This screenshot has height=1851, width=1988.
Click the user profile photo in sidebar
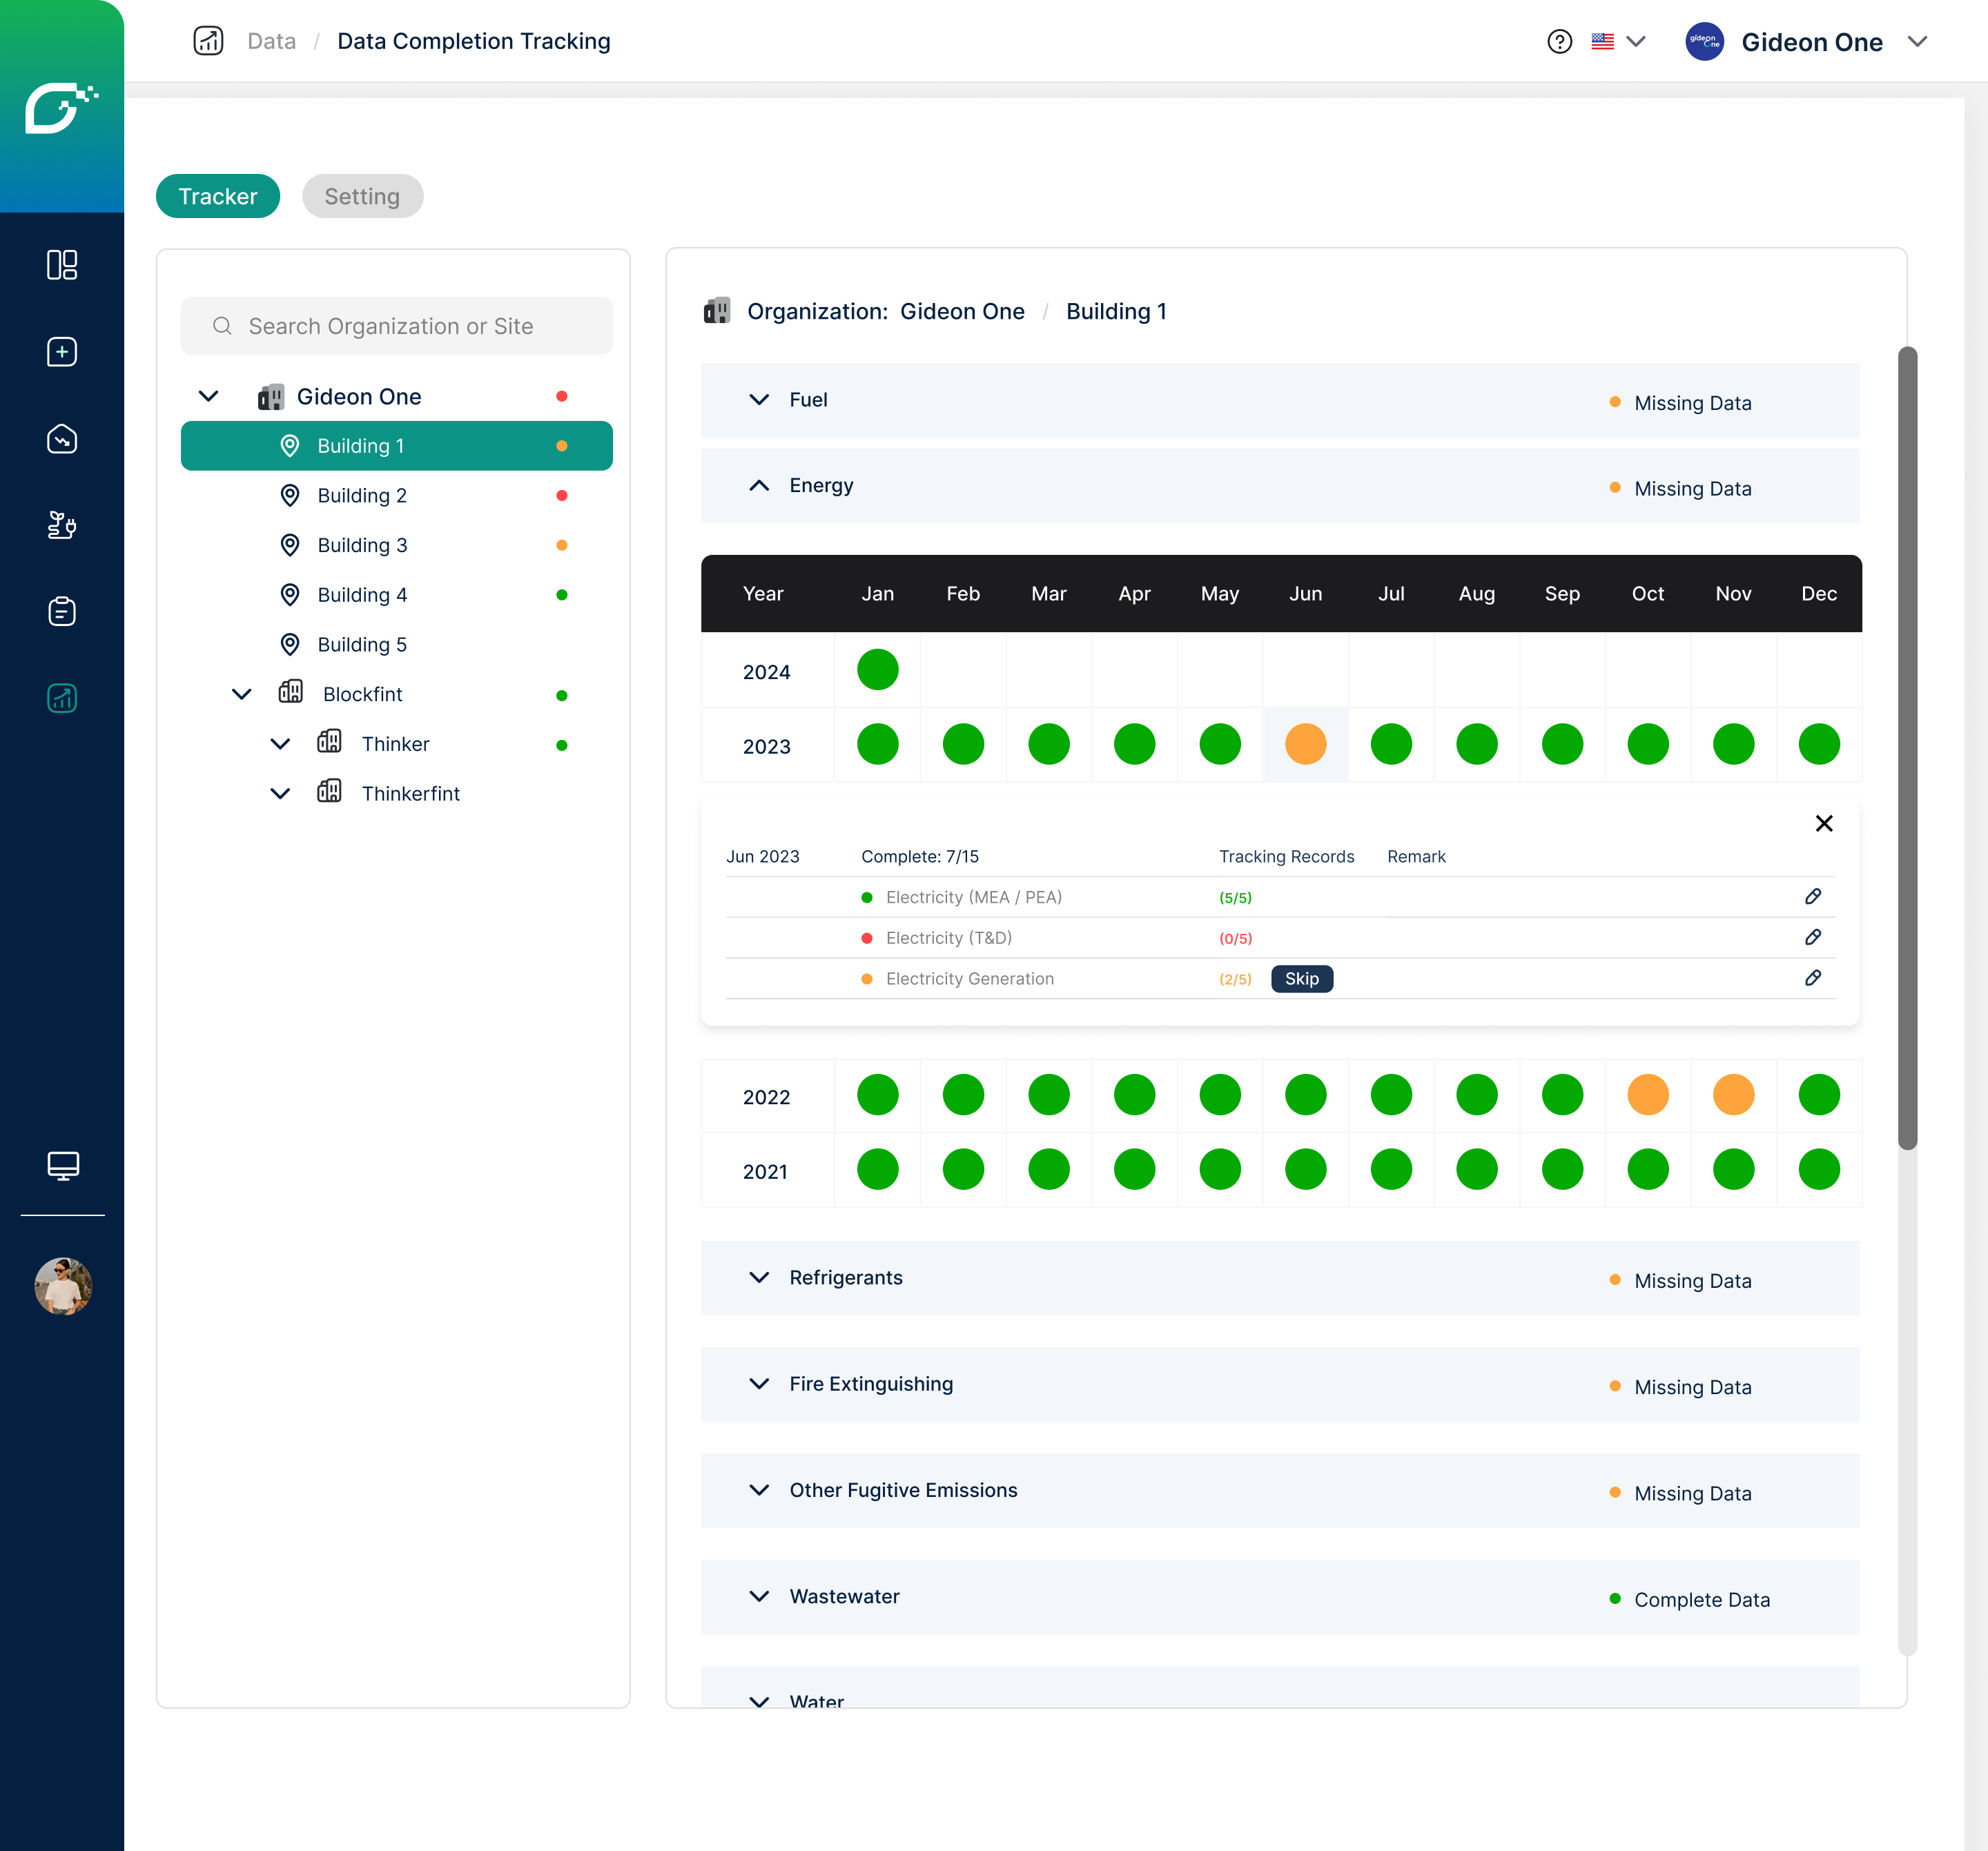(62, 1286)
